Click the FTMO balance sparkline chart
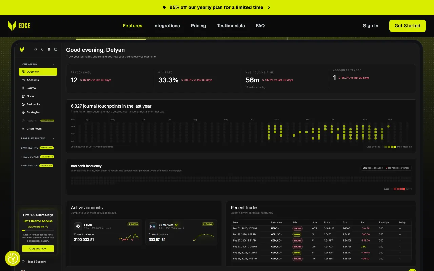 tap(129, 237)
